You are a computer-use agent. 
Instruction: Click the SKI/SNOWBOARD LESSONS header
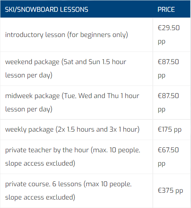[47, 10]
